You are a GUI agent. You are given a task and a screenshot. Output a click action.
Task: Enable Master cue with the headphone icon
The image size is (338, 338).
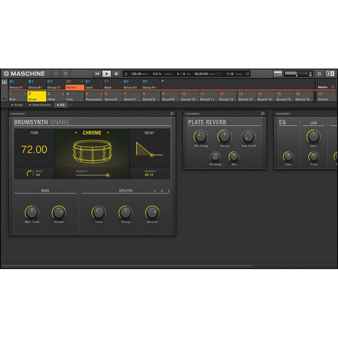[x=334, y=87]
